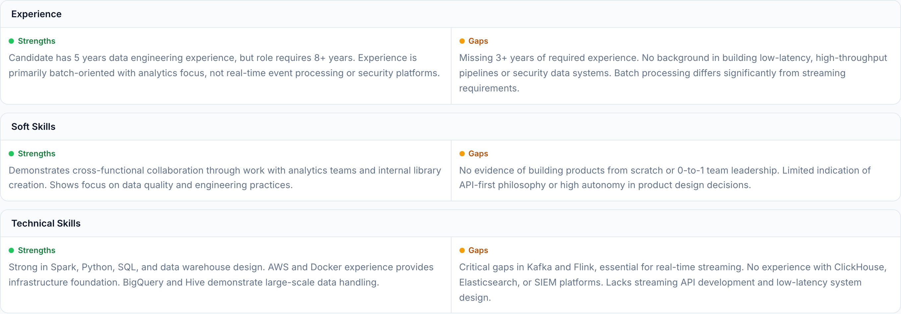Click the orange Gaps dot under Technical Skills

462,250
